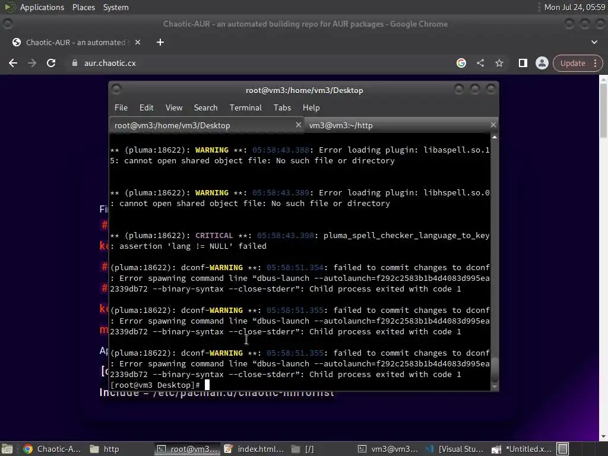The height and width of the screenshot is (456, 608).
Task: Click Chrome window menu button top-left
Action: tap(7, 24)
